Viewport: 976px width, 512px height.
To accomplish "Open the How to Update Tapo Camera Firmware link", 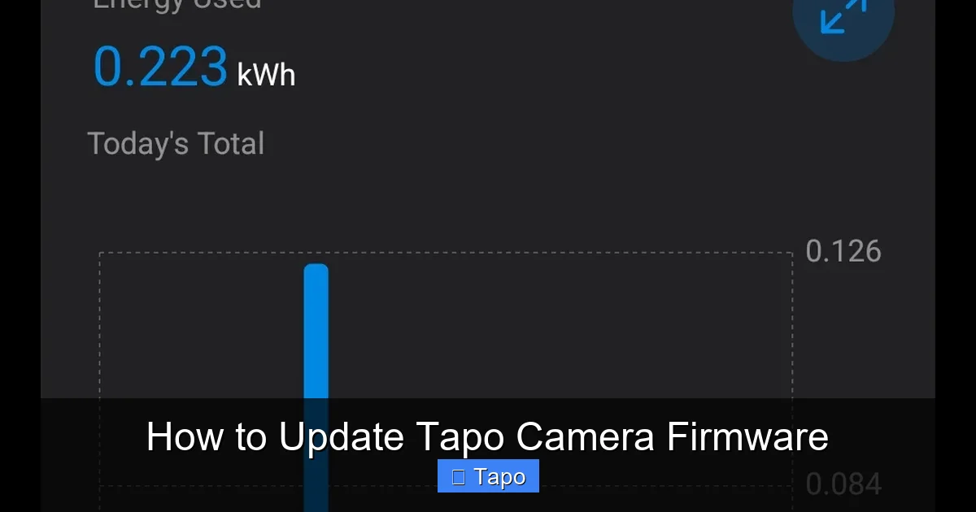I will tap(488, 436).
